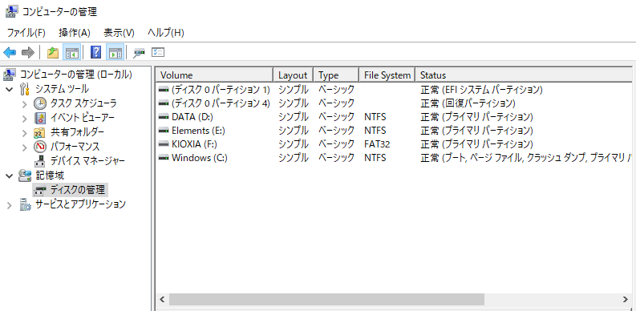The height and width of the screenshot is (311, 636).
Task: Toggle the Show/Hide Console Tree icon
Action: coord(72,52)
